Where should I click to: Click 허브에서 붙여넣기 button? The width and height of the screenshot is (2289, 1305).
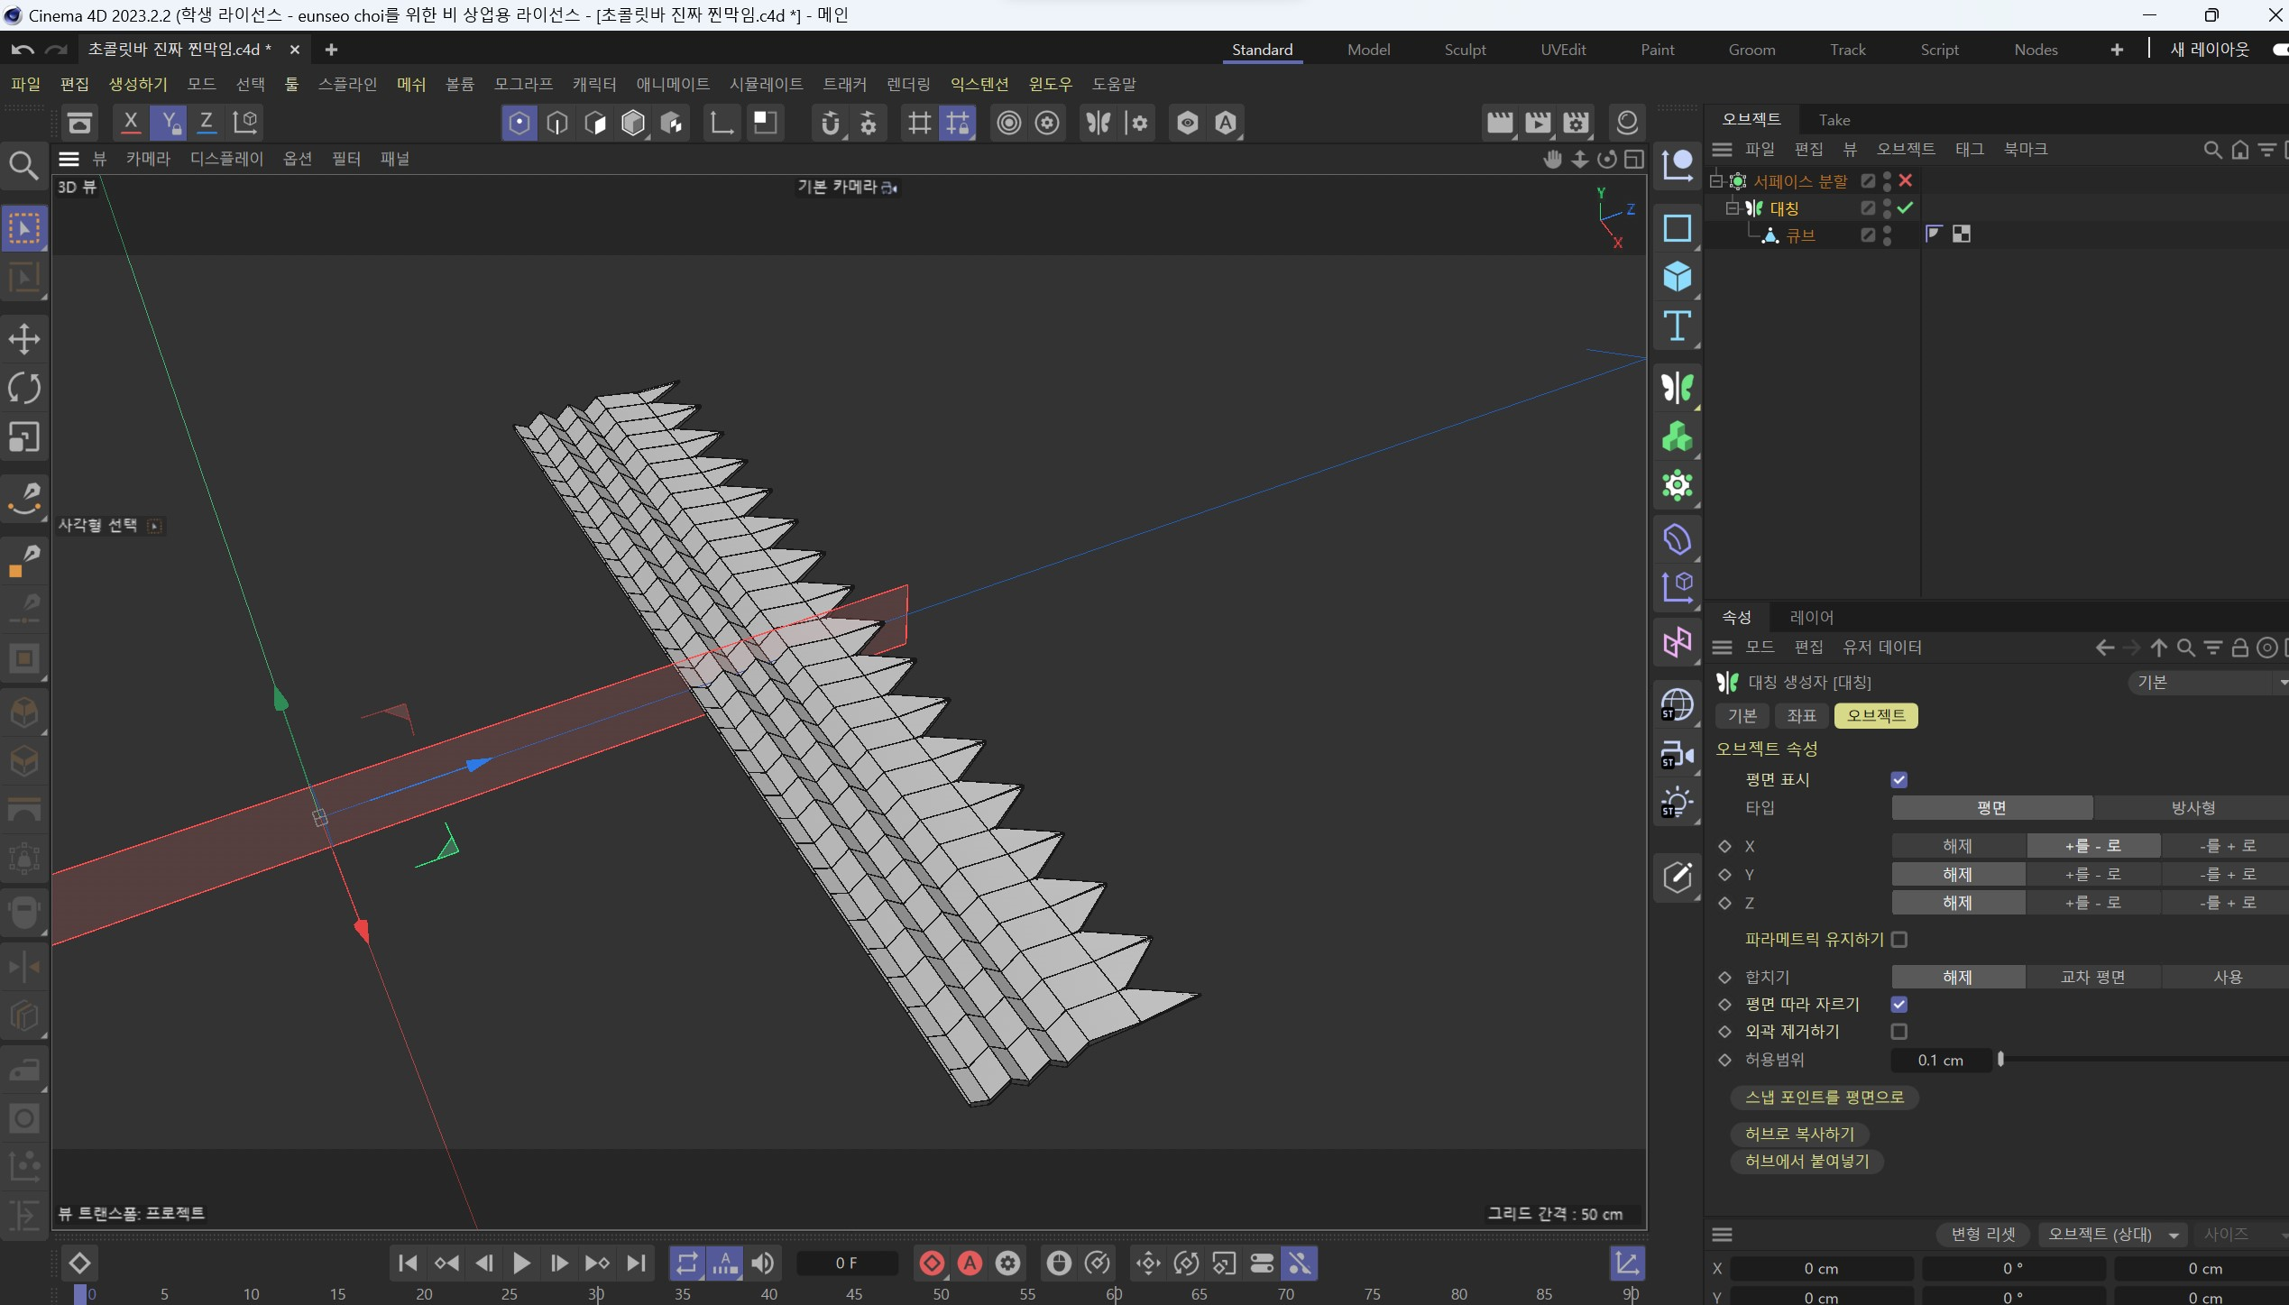pyautogui.click(x=1806, y=1162)
